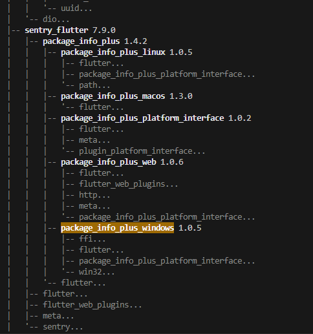Click the 1.4.2 version text

(136, 41)
